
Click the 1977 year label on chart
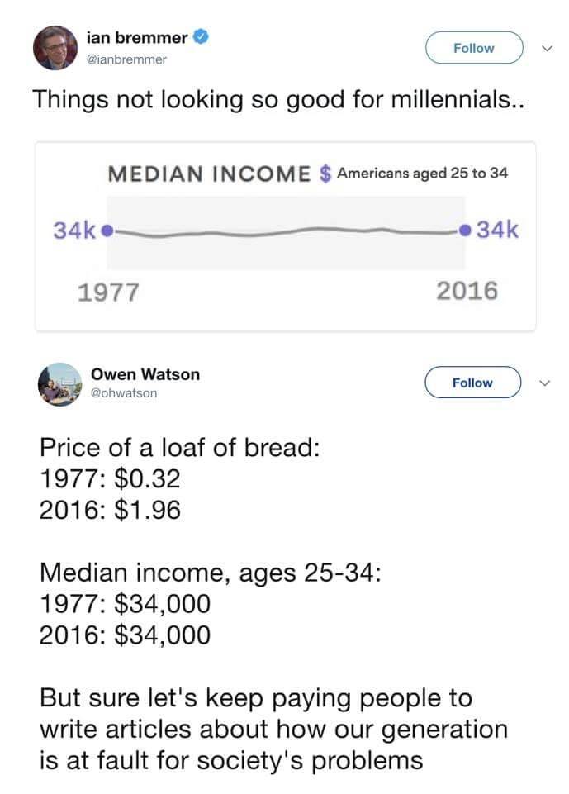point(108,291)
